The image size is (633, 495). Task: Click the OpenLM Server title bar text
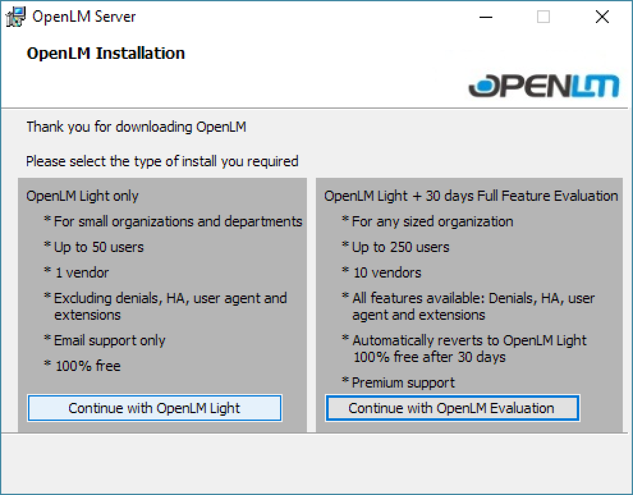(x=84, y=17)
